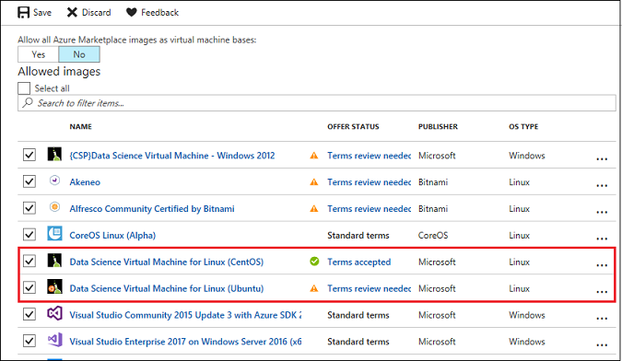Click the warning triangle in the CSP Data Science row
The height and width of the screenshot is (361, 622).
point(314,156)
